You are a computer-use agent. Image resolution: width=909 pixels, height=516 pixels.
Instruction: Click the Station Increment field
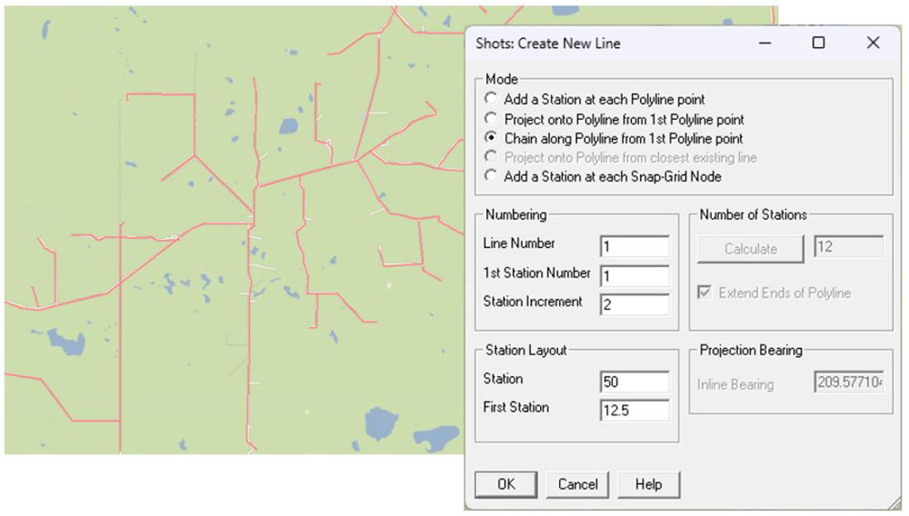click(x=634, y=304)
